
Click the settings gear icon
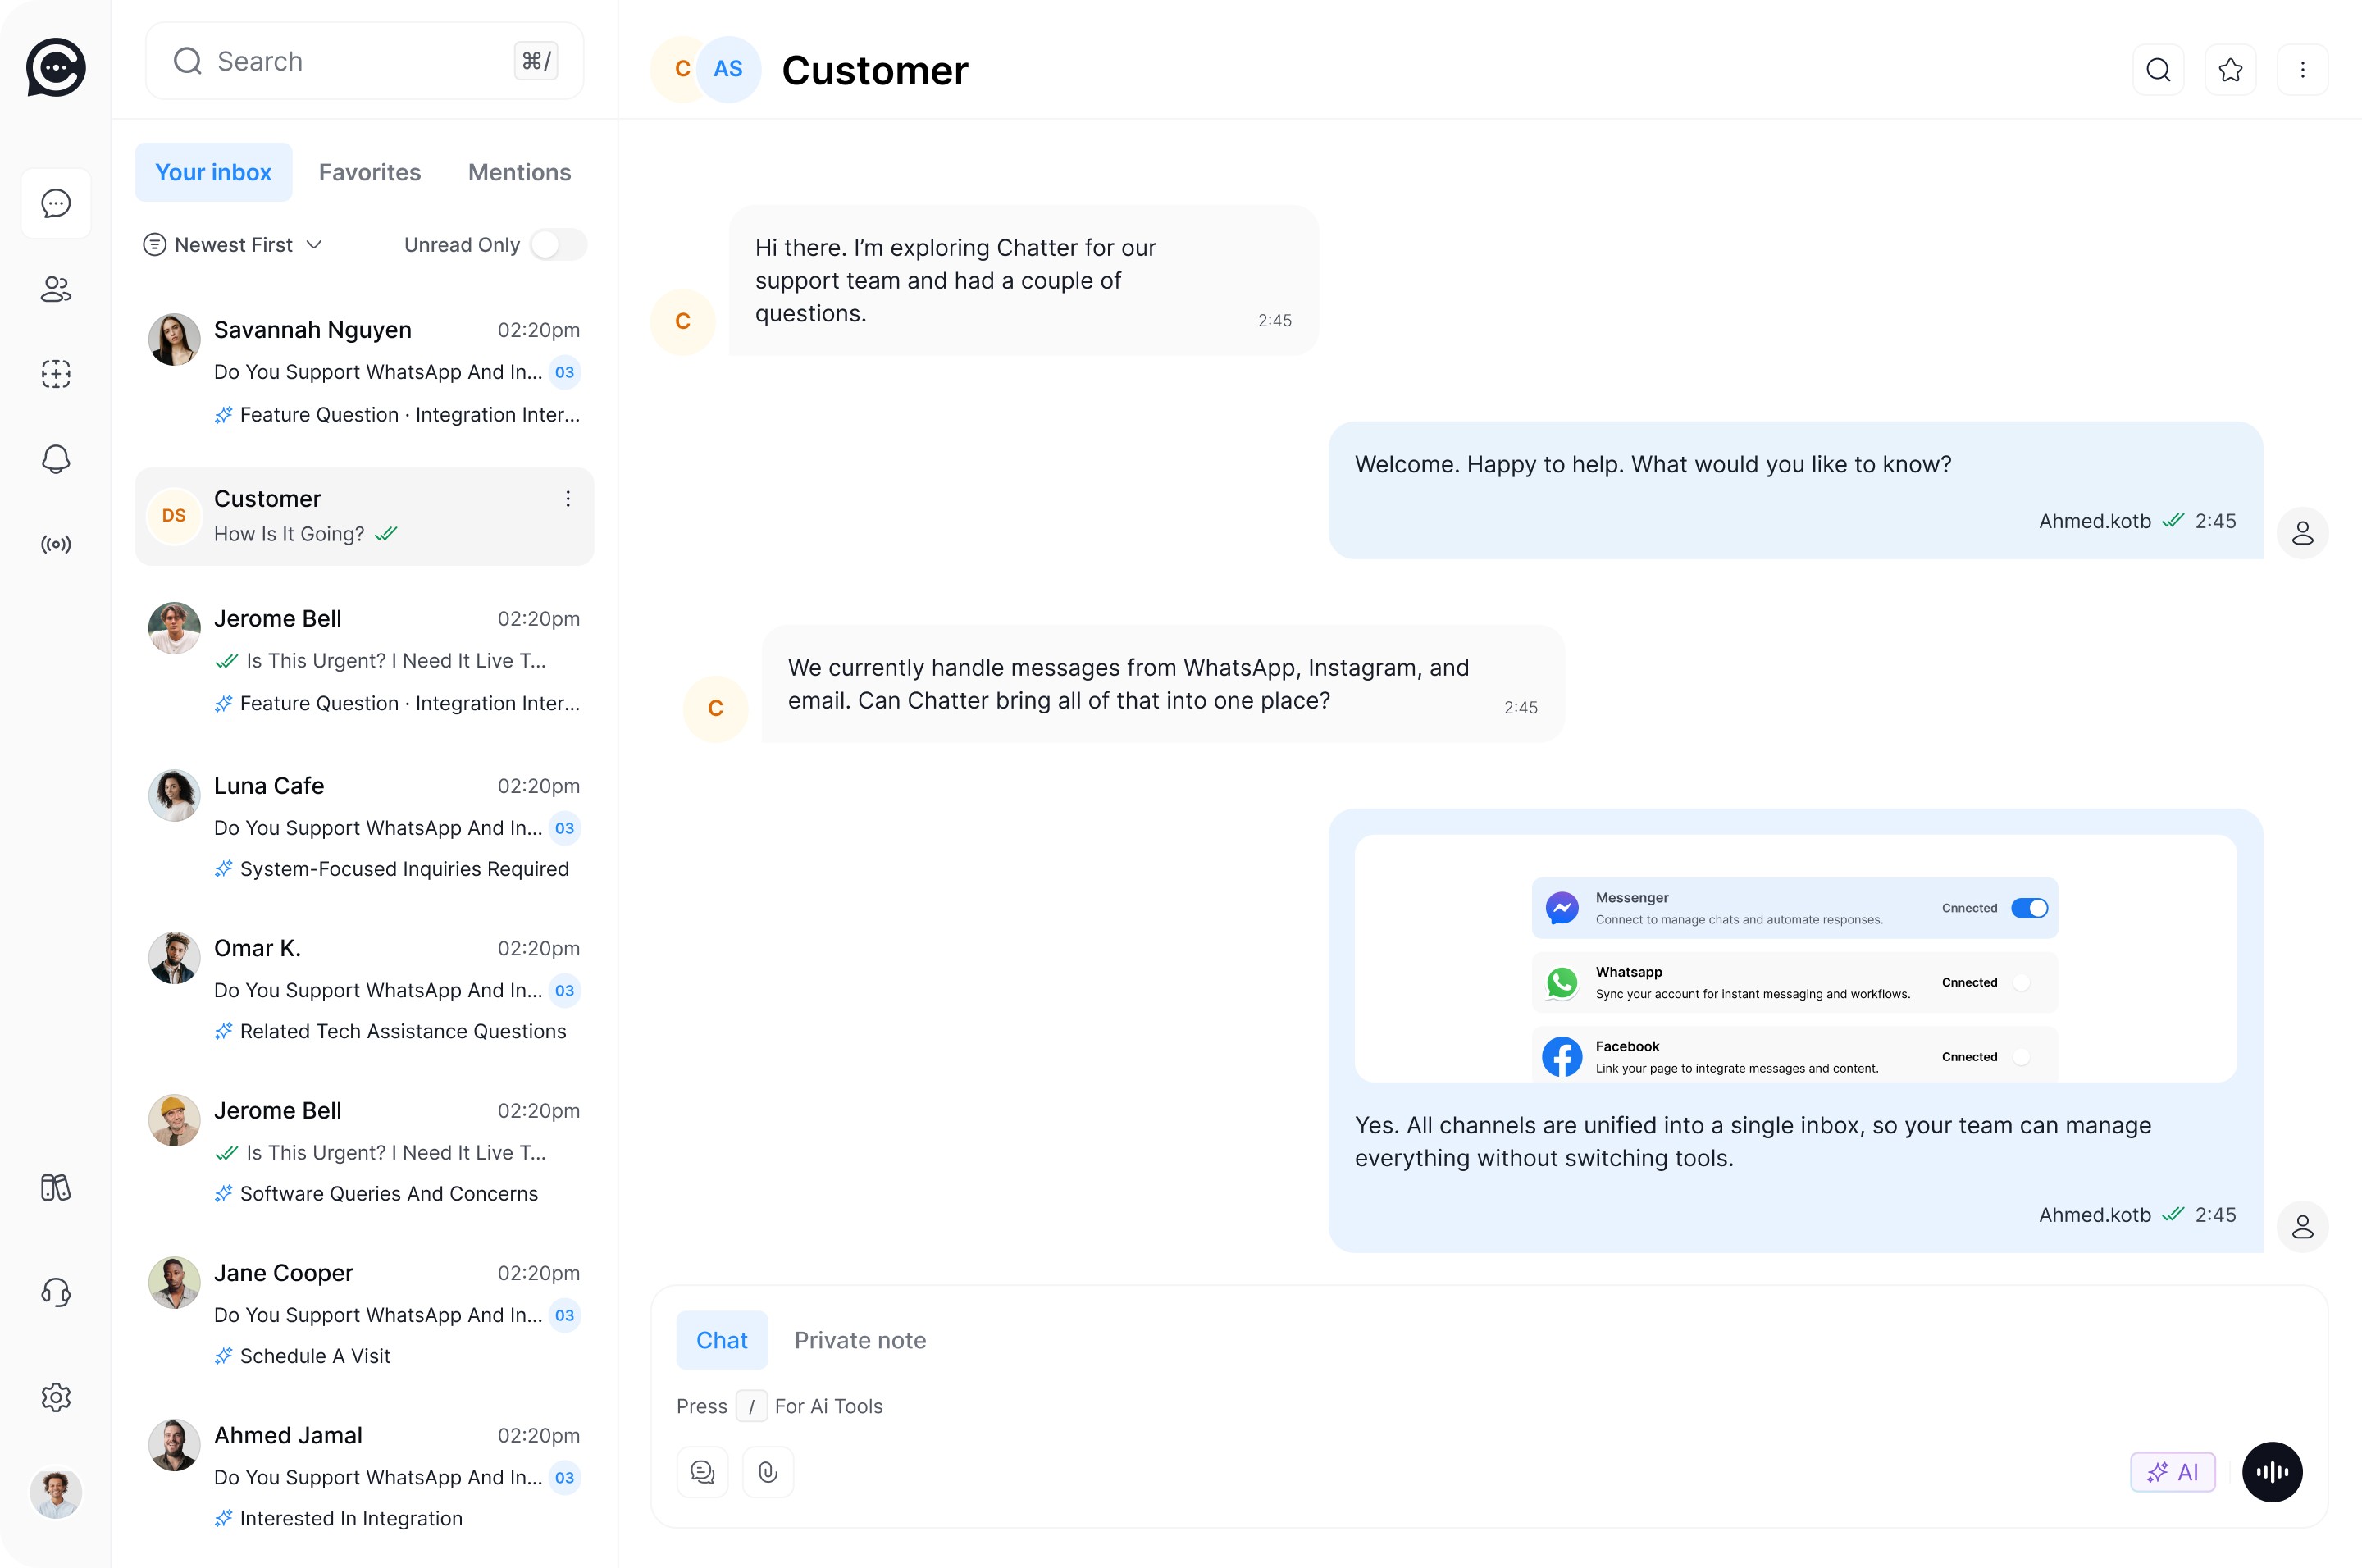[x=56, y=1397]
